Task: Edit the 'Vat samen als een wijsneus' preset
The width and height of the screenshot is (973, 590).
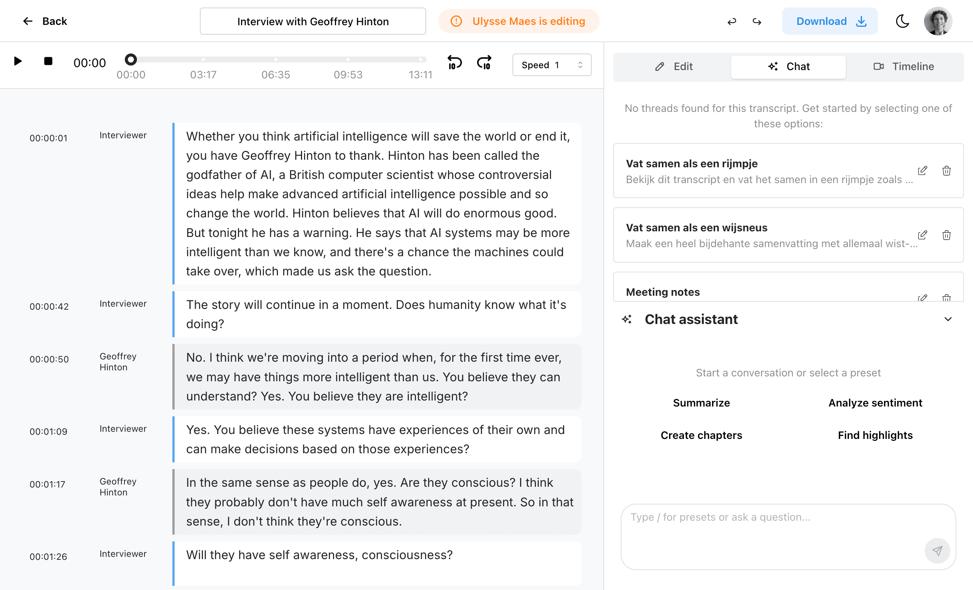Action: [x=923, y=235]
